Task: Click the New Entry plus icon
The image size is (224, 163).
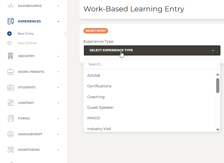Action: [x=9, y=34]
